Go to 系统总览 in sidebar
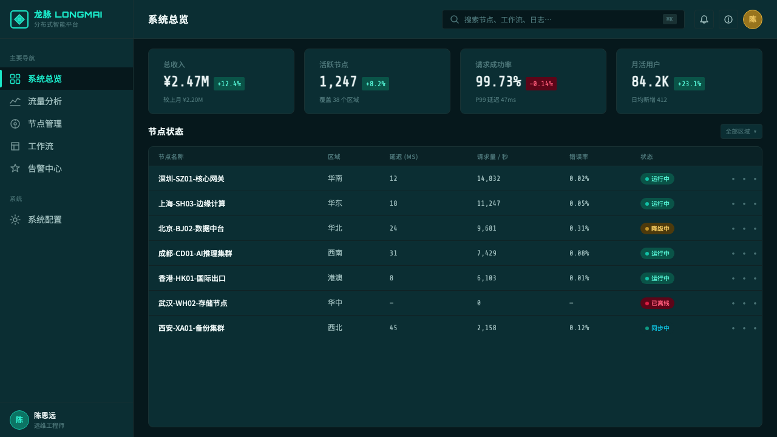The image size is (777, 437). pyautogui.click(x=67, y=79)
